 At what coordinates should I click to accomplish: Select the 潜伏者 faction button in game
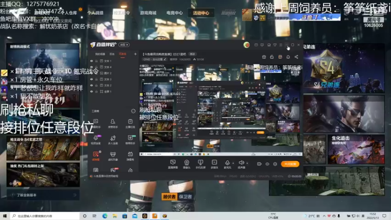[x=169, y=197]
